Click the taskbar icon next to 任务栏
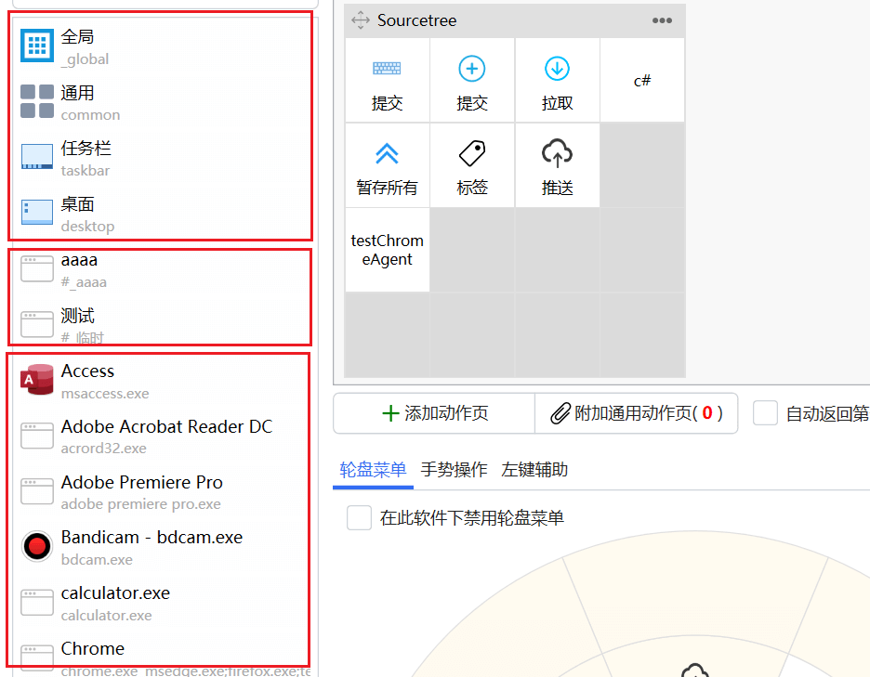The image size is (870, 677). [37, 156]
